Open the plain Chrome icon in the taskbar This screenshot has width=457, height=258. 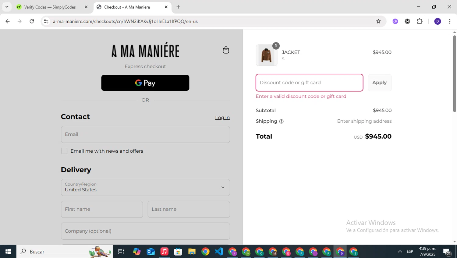coord(205,252)
